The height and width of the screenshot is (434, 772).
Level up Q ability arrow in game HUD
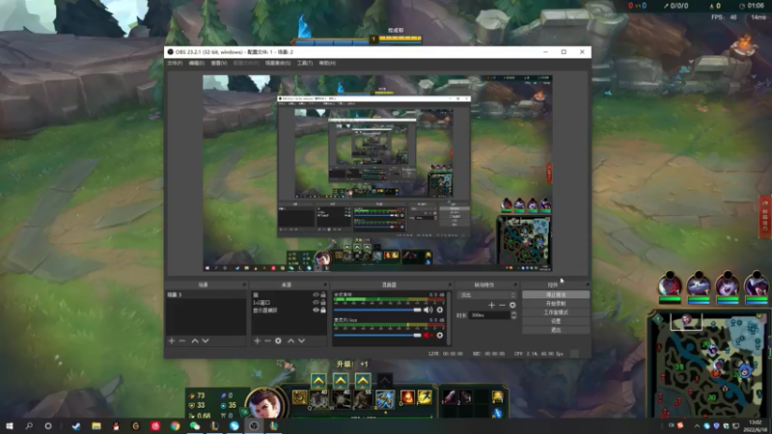pyautogui.click(x=318, y=380)
